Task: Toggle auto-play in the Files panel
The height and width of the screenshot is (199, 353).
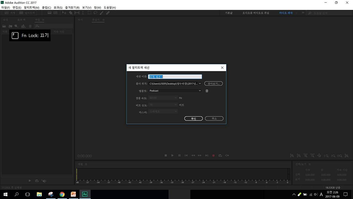Action: (x=44, y=181)
